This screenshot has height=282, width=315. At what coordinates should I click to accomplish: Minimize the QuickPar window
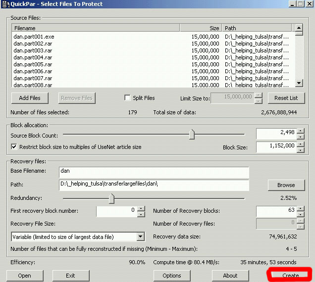tap(292, 4)
